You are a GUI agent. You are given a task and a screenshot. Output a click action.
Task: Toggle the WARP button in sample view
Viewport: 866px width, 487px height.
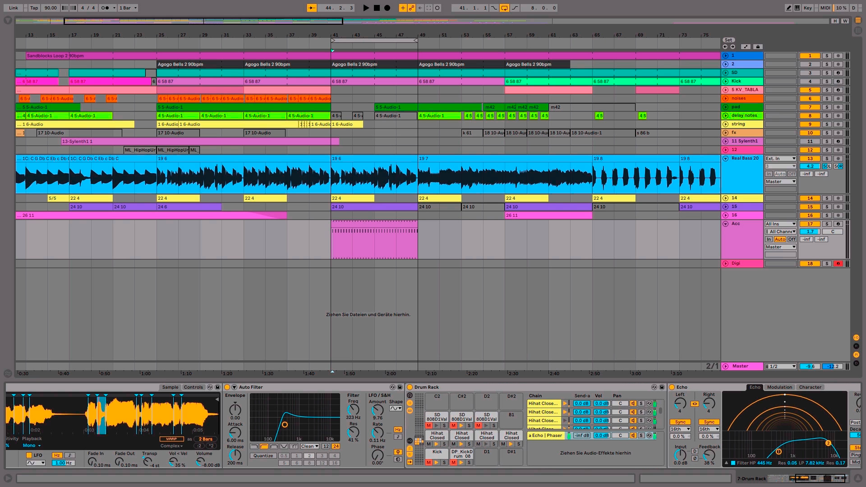[171, 439]
